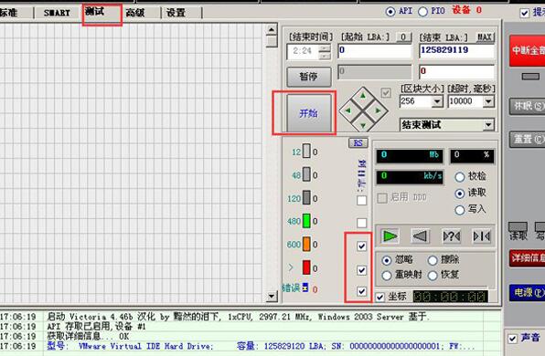This screenshot has width=545, height=356.
Task: Open the 区块大小 256 dropdown
Action: (x=436, y=101)
